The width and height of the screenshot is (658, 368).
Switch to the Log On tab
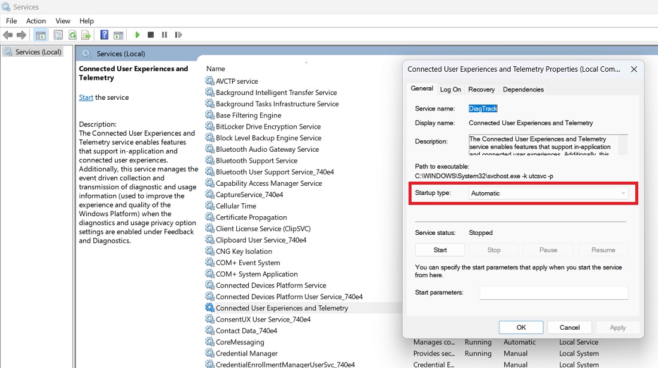[x=450, y=89]
